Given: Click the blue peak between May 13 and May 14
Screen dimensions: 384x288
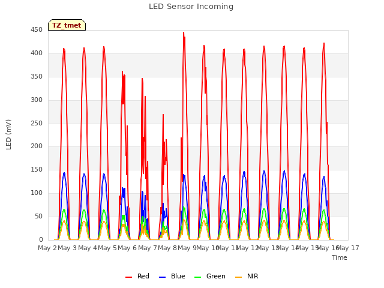Looking at the screenshot, I should click(x=284, y=172).
